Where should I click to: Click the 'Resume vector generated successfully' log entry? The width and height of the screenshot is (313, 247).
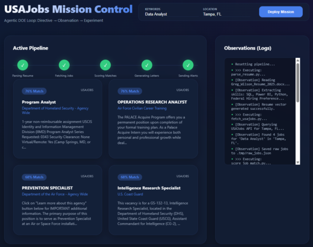(x=259, y=106)
